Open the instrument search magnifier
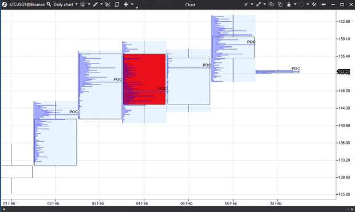355x212 pixels. (49, 5)
